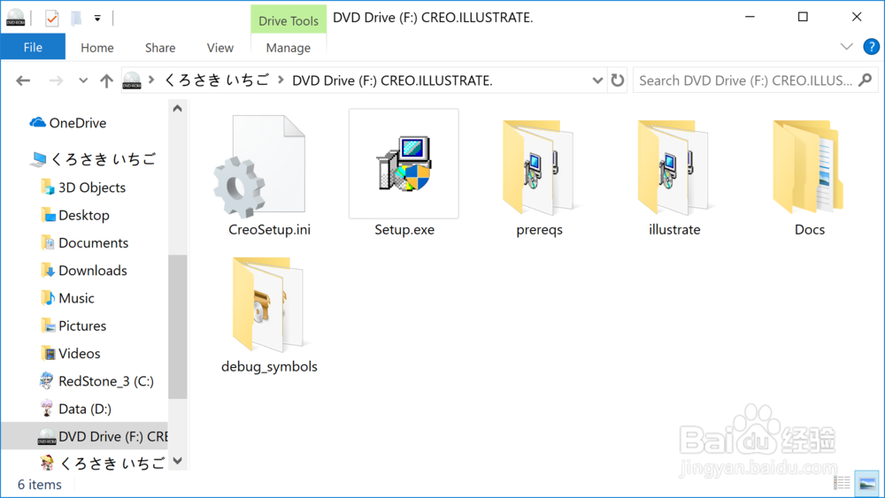Refresh the current folder view
This screenshot has width=885, height=498.
[x=618, y=80]
